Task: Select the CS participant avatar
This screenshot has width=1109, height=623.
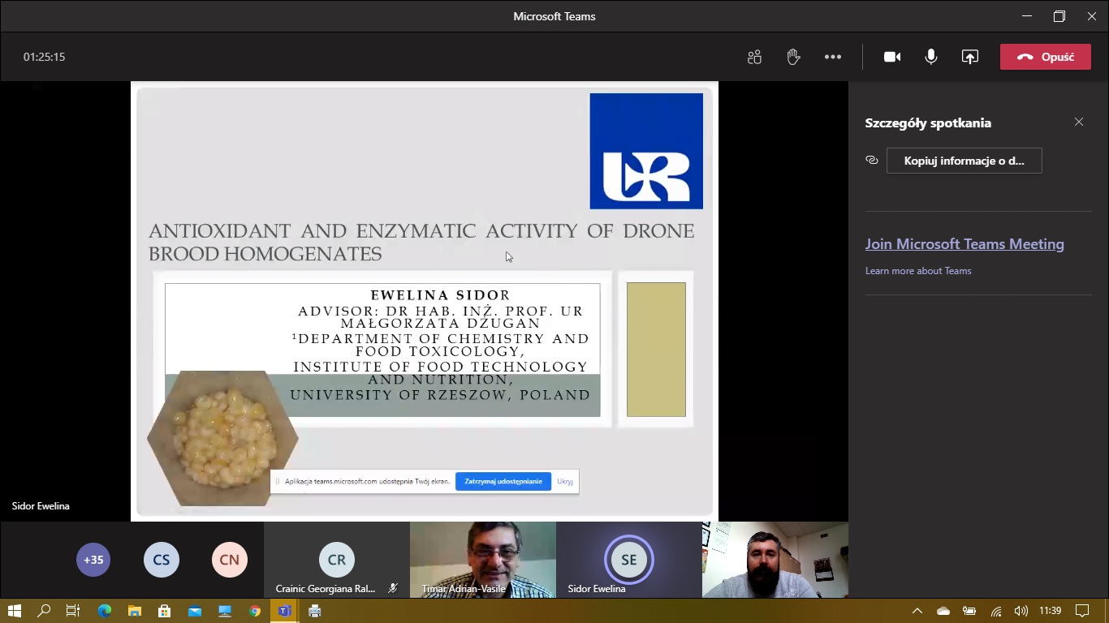Action: [x=162, y=560]
